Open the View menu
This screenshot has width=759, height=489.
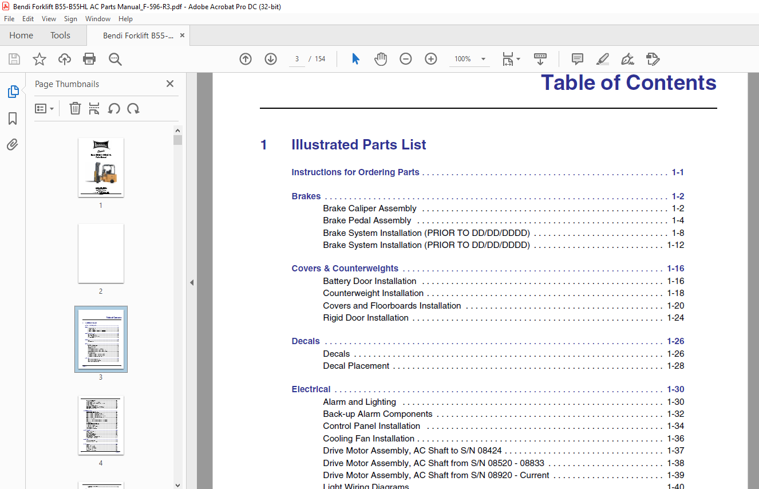click(x=49, y=19)
